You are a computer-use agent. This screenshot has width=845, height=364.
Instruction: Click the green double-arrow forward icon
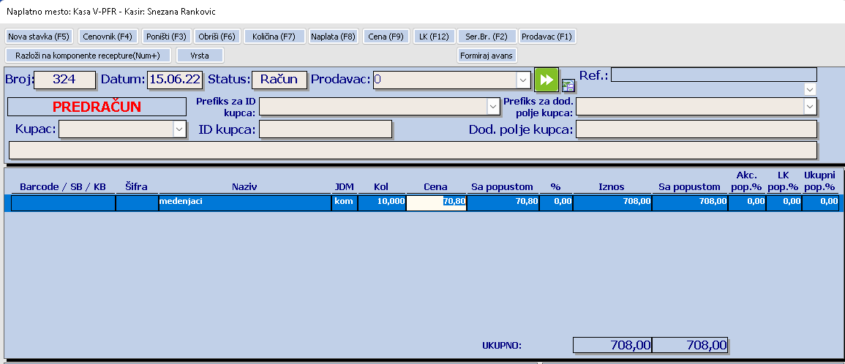(x=546, y=79)
